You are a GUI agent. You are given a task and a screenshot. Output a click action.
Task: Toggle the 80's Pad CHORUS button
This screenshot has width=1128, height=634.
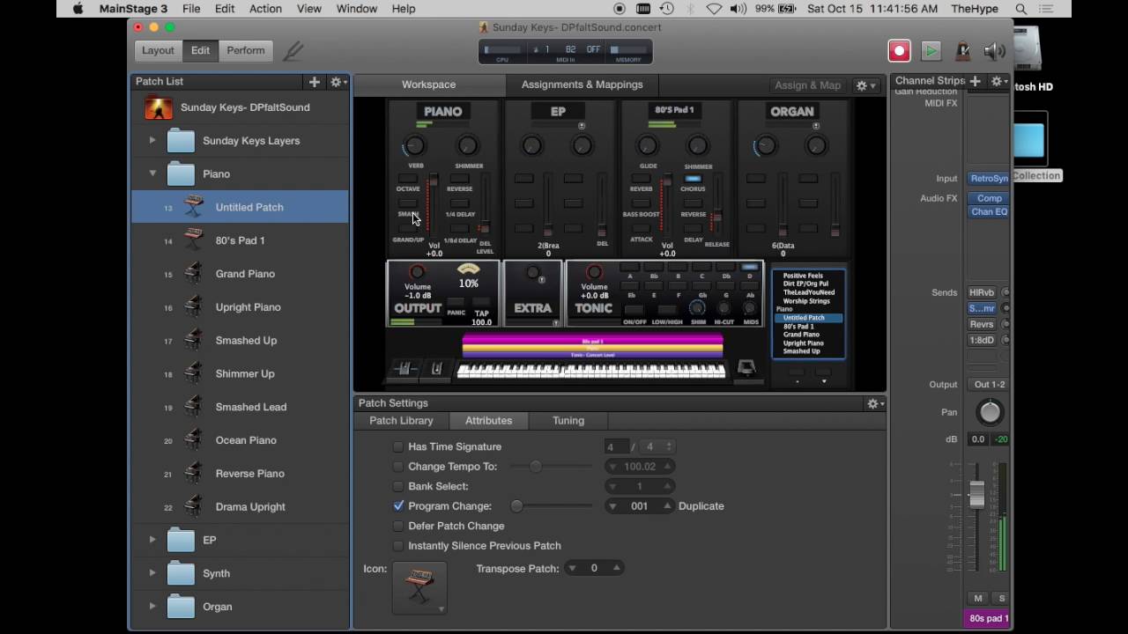click(693, 179)
